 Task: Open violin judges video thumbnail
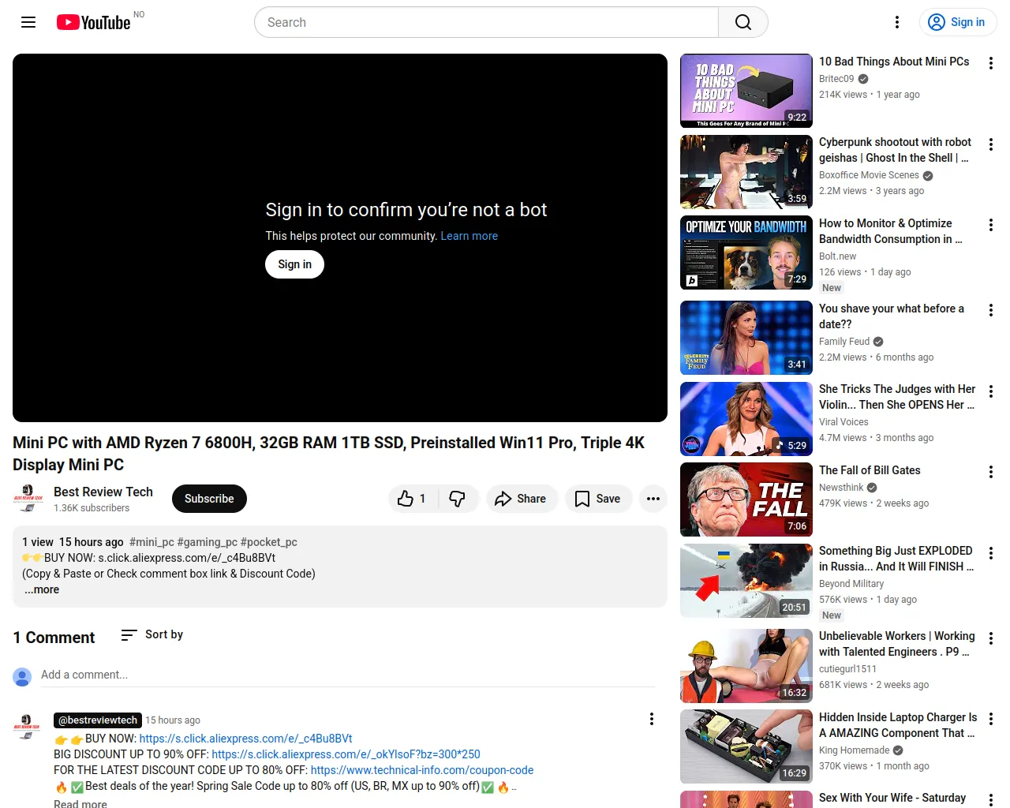[x=746, y=419]
